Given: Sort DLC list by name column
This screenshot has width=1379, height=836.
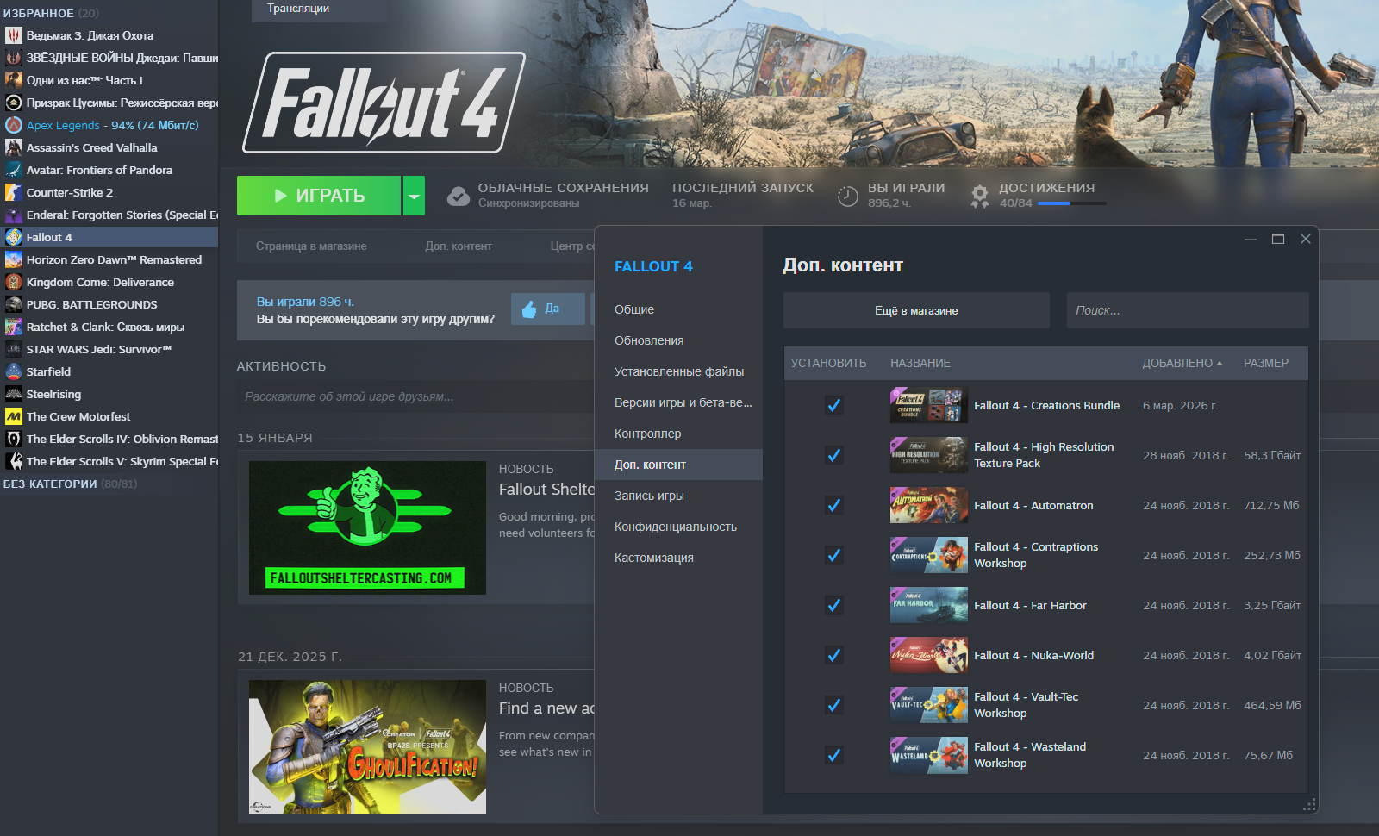Looking at the screenshot, I should (920, 363).
